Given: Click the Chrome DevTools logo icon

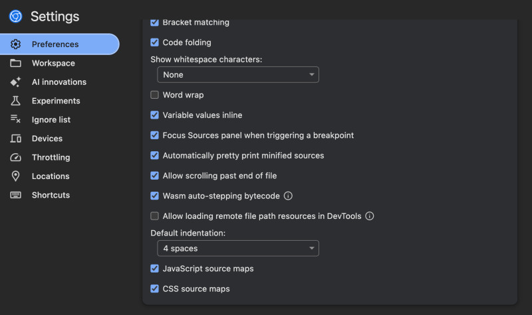Looking at the screenshot, I should coord(15,16).
